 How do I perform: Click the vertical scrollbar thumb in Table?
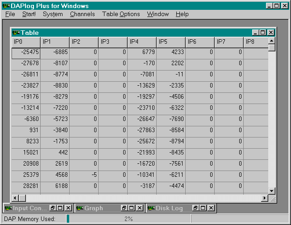click(x=272, y=47)
